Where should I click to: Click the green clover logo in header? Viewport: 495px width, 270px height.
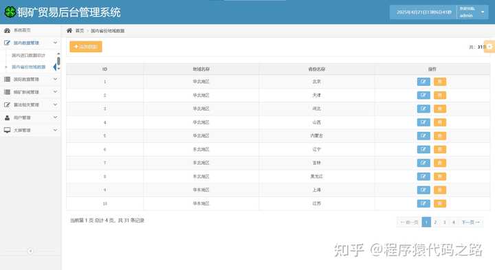tap(10, 12)
